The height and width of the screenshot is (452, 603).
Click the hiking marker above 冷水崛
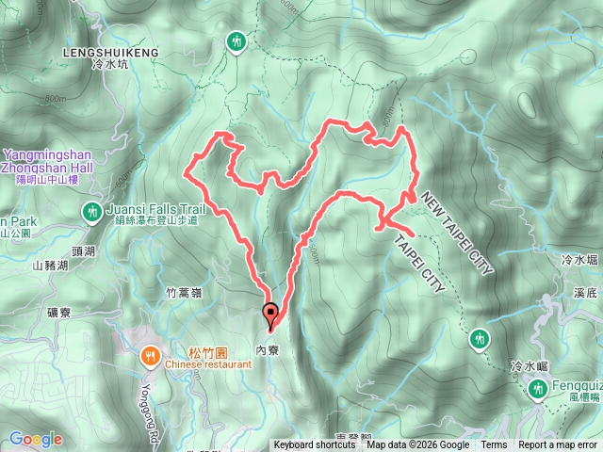pos(479,340)
